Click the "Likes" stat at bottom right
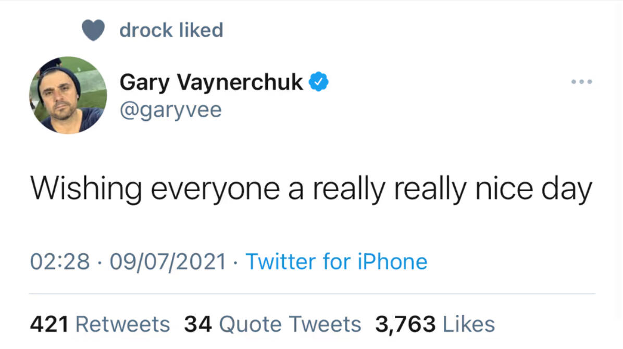Screen dimensions: 623x349 click(467, 323)
